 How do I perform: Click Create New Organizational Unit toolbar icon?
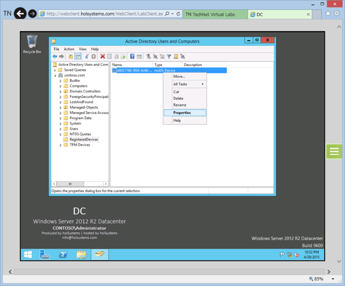point(162,57)
